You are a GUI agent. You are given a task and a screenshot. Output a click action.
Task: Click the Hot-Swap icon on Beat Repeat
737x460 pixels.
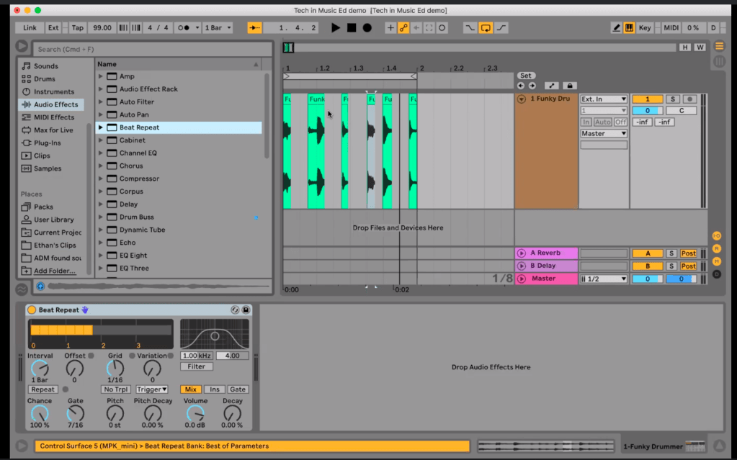(x=235, y=310)
